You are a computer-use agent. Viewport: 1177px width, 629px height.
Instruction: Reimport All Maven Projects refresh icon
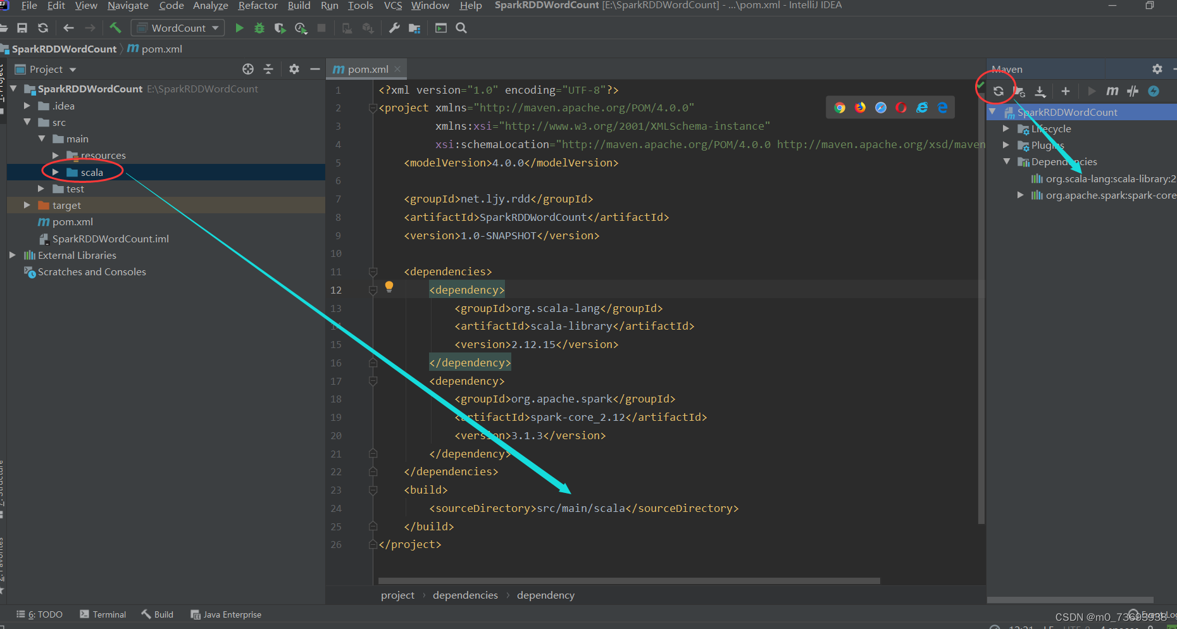click(999, 91)
